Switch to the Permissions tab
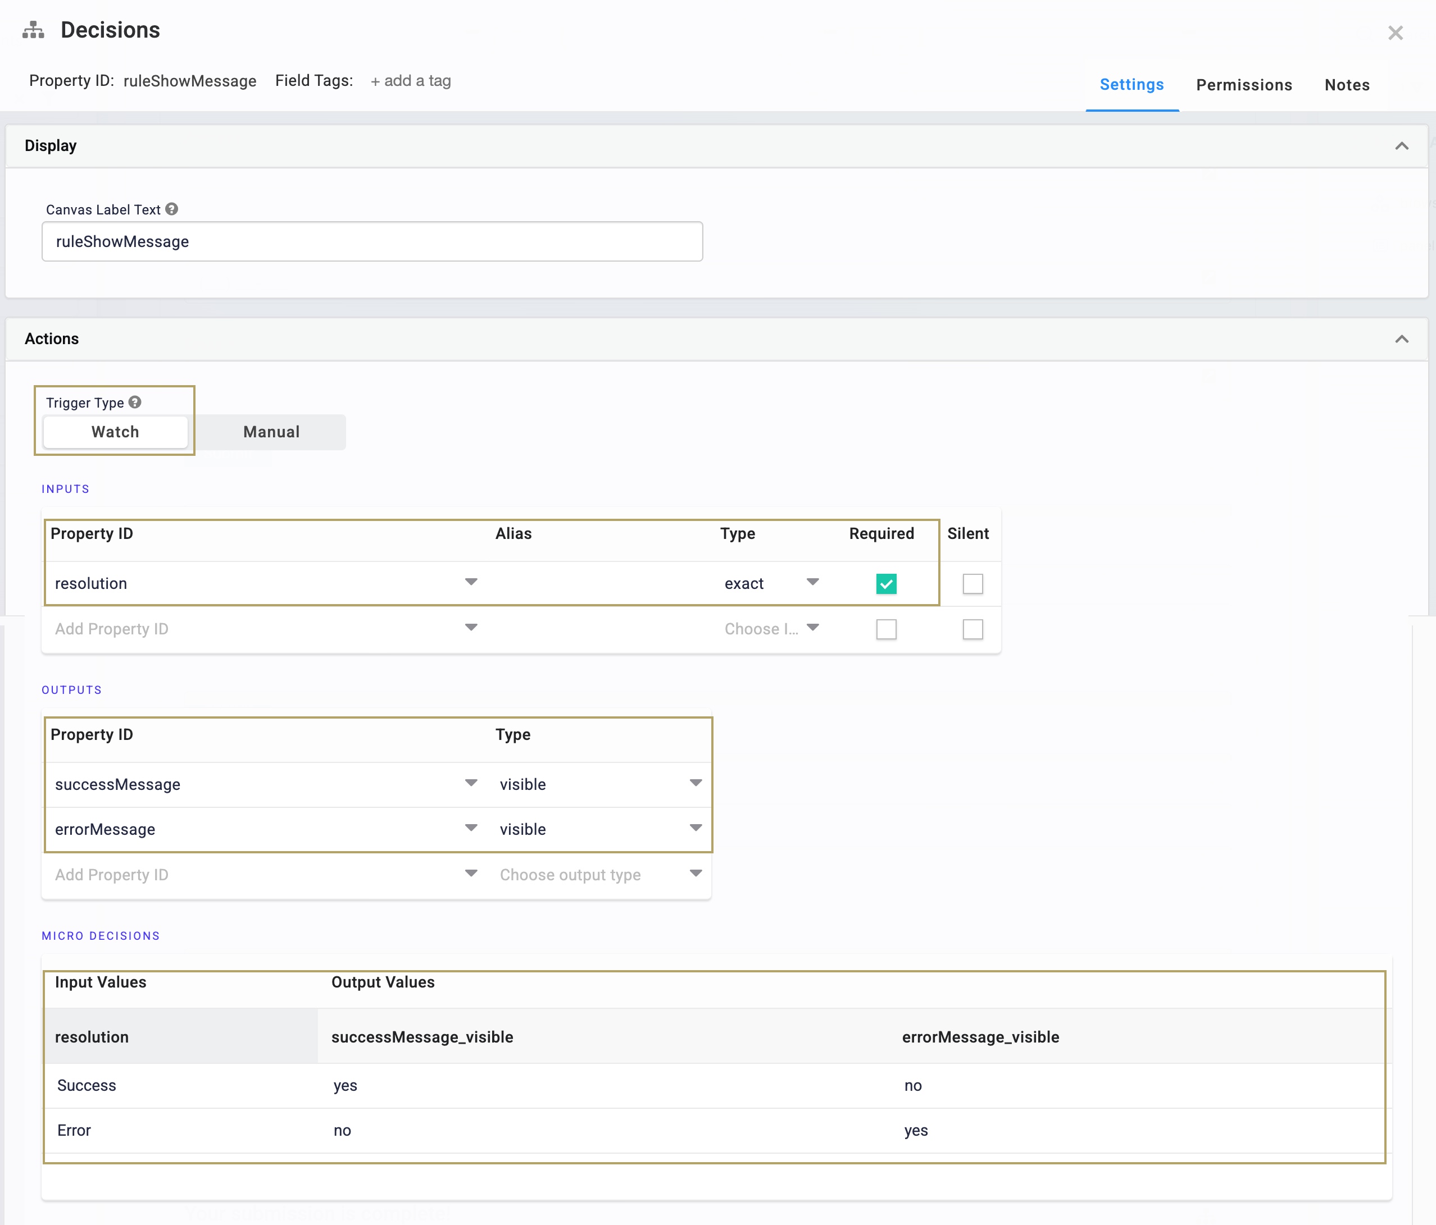This screenshot has height=1225, width=1436. [1244, 84]
